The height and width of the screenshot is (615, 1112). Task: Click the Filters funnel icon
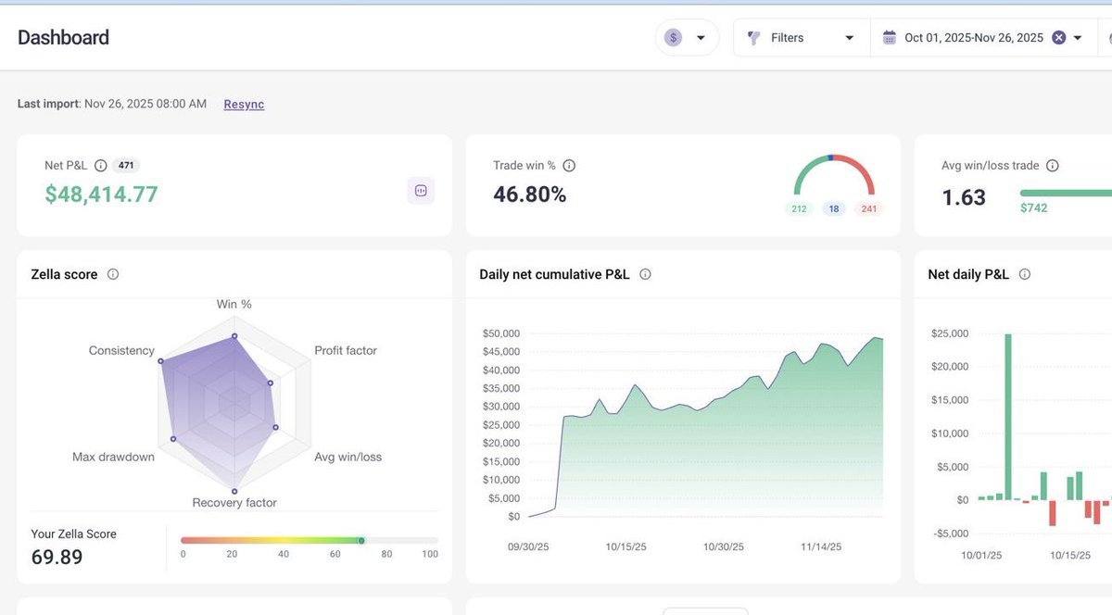click(754, 38)
